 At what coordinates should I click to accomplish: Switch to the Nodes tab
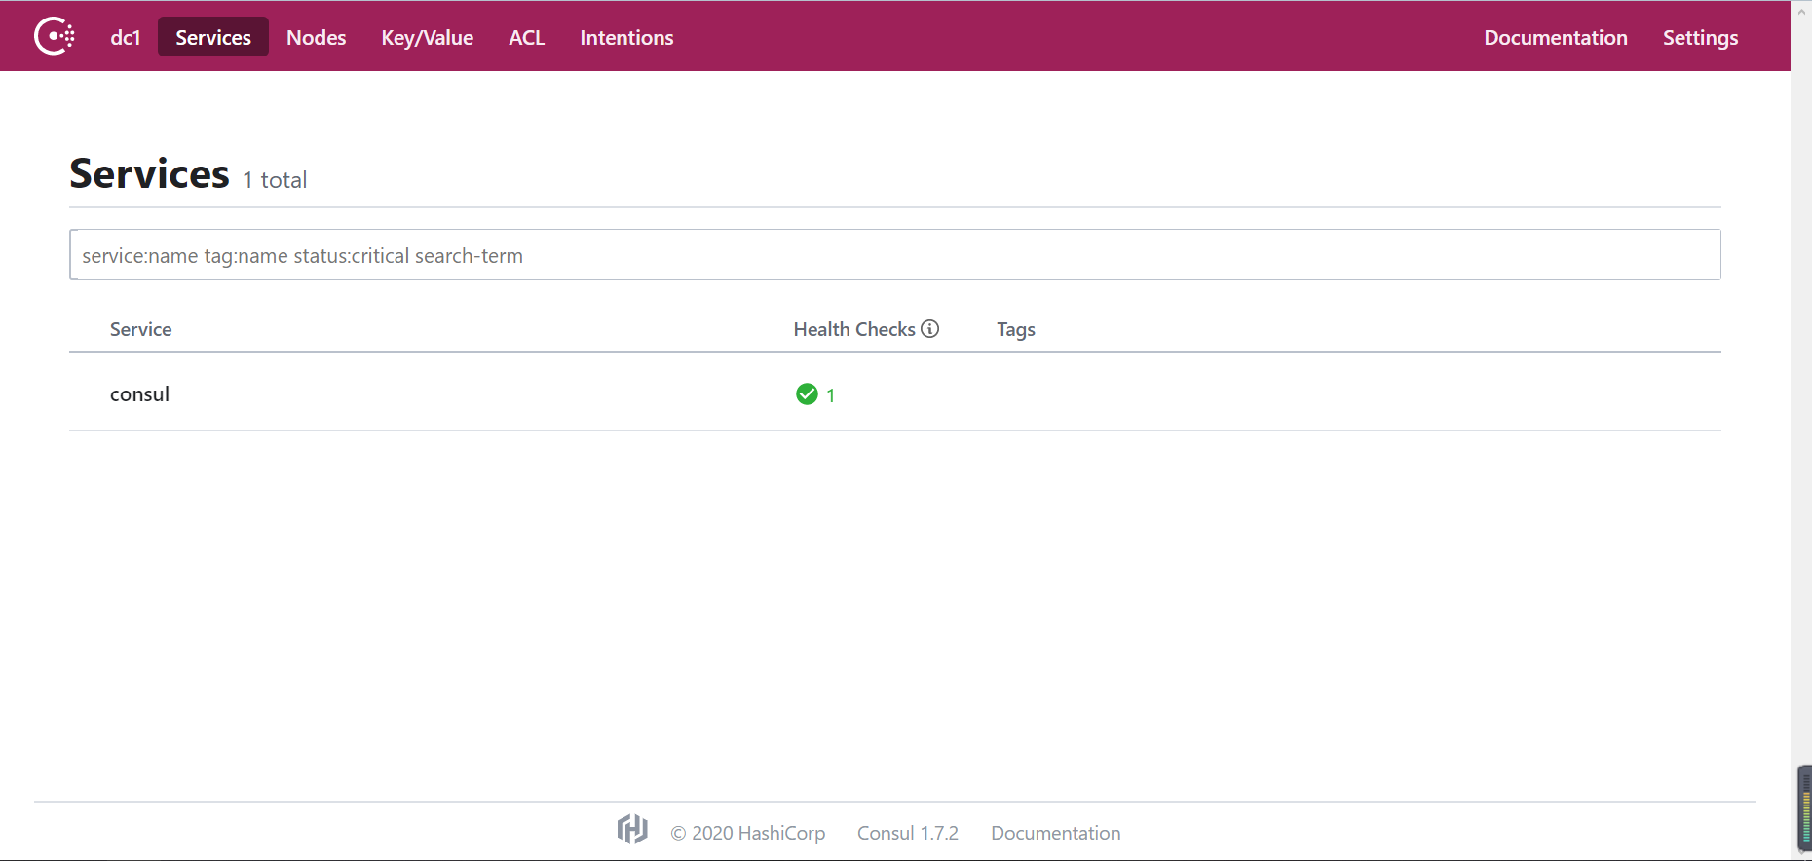click(317, 37)
